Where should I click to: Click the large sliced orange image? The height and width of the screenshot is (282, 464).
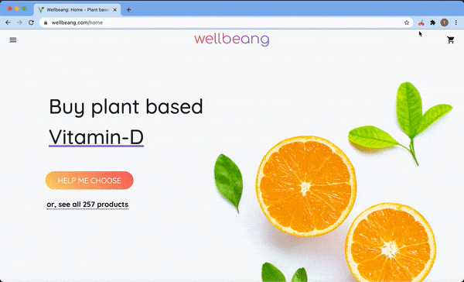(306, 186)
